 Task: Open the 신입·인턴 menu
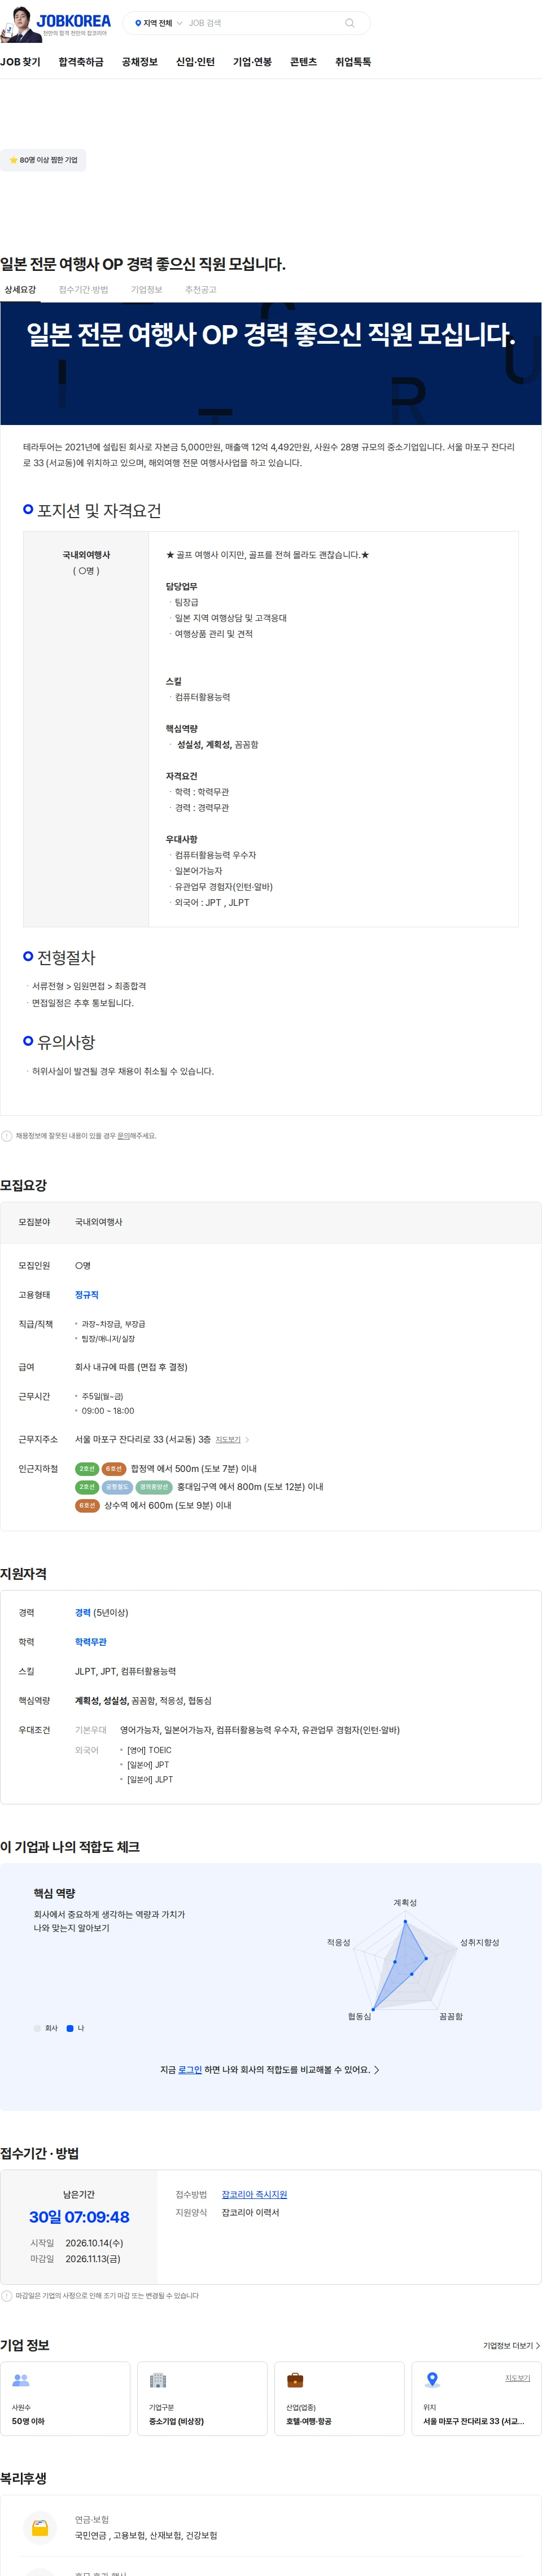[x=195, y=62]
